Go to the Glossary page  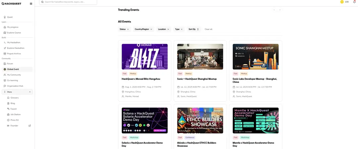pos(14,98)
